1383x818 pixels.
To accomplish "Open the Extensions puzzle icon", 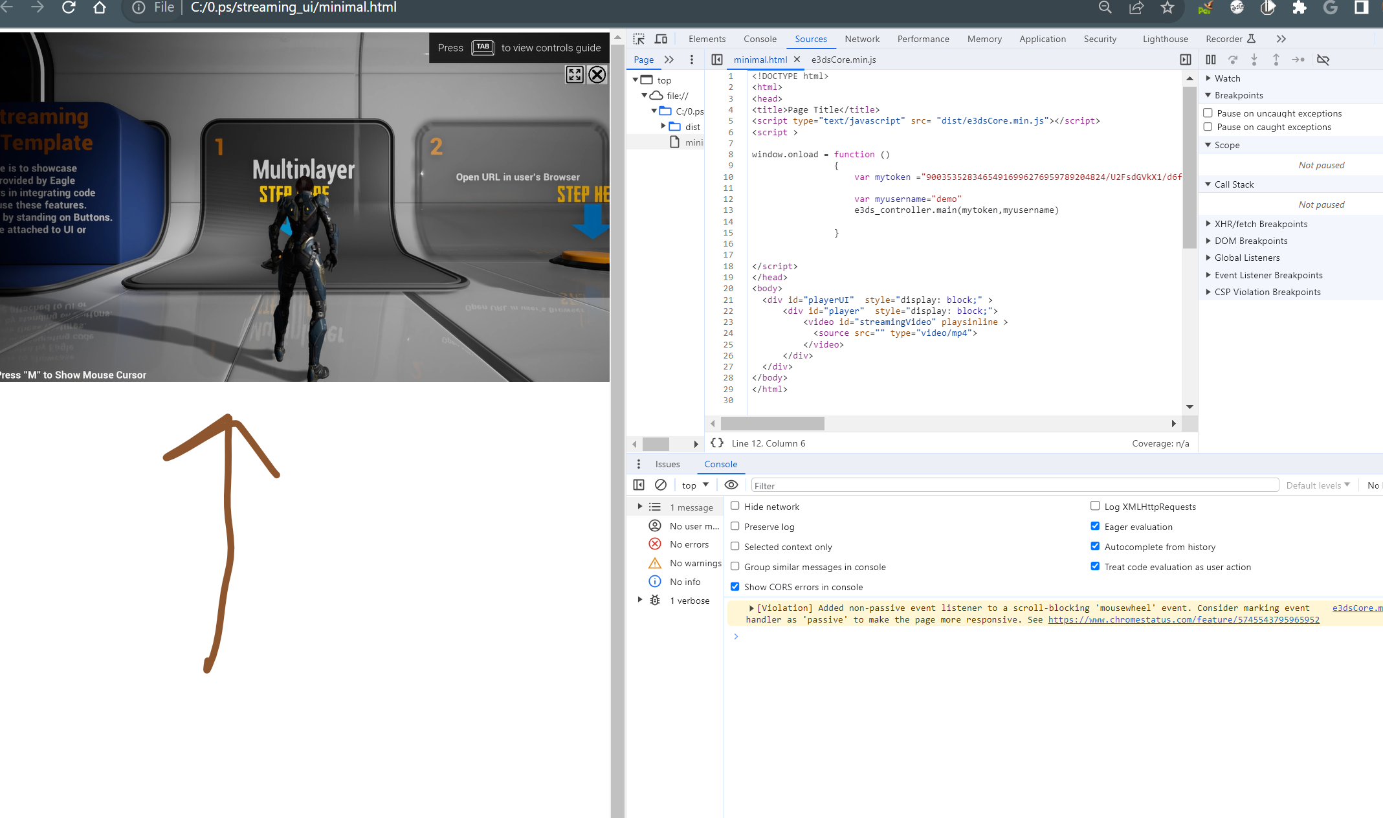I will coord(1299,7).
